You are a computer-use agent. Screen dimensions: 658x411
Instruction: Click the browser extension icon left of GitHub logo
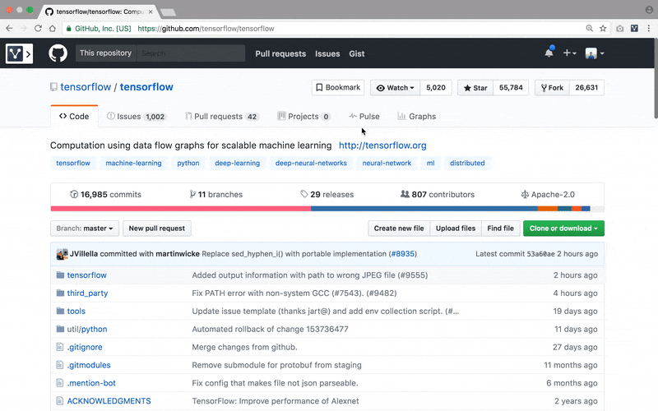(19, 54)
